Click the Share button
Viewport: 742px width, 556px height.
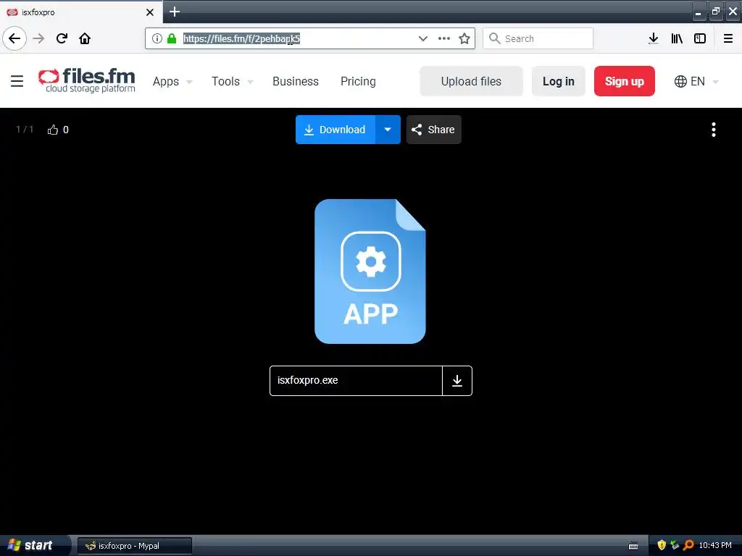click(x=433, y=130)
